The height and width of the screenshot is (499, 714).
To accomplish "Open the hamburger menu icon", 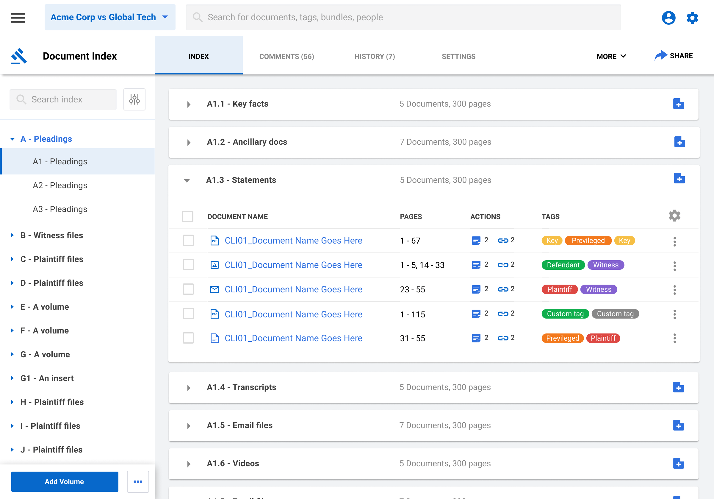I will coord(18,18).
